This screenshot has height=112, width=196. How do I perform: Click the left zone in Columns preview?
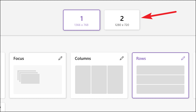click(x=83, y=80)
